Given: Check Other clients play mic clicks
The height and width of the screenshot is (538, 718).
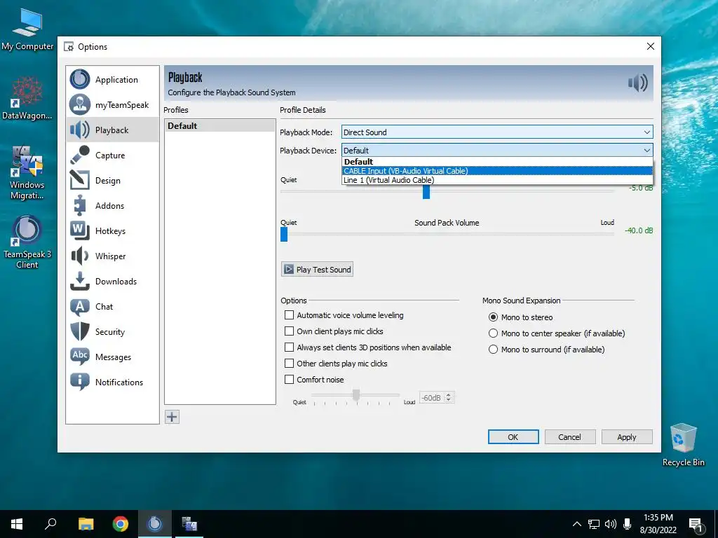Looking at the screenshot, I should coord(289,364).
